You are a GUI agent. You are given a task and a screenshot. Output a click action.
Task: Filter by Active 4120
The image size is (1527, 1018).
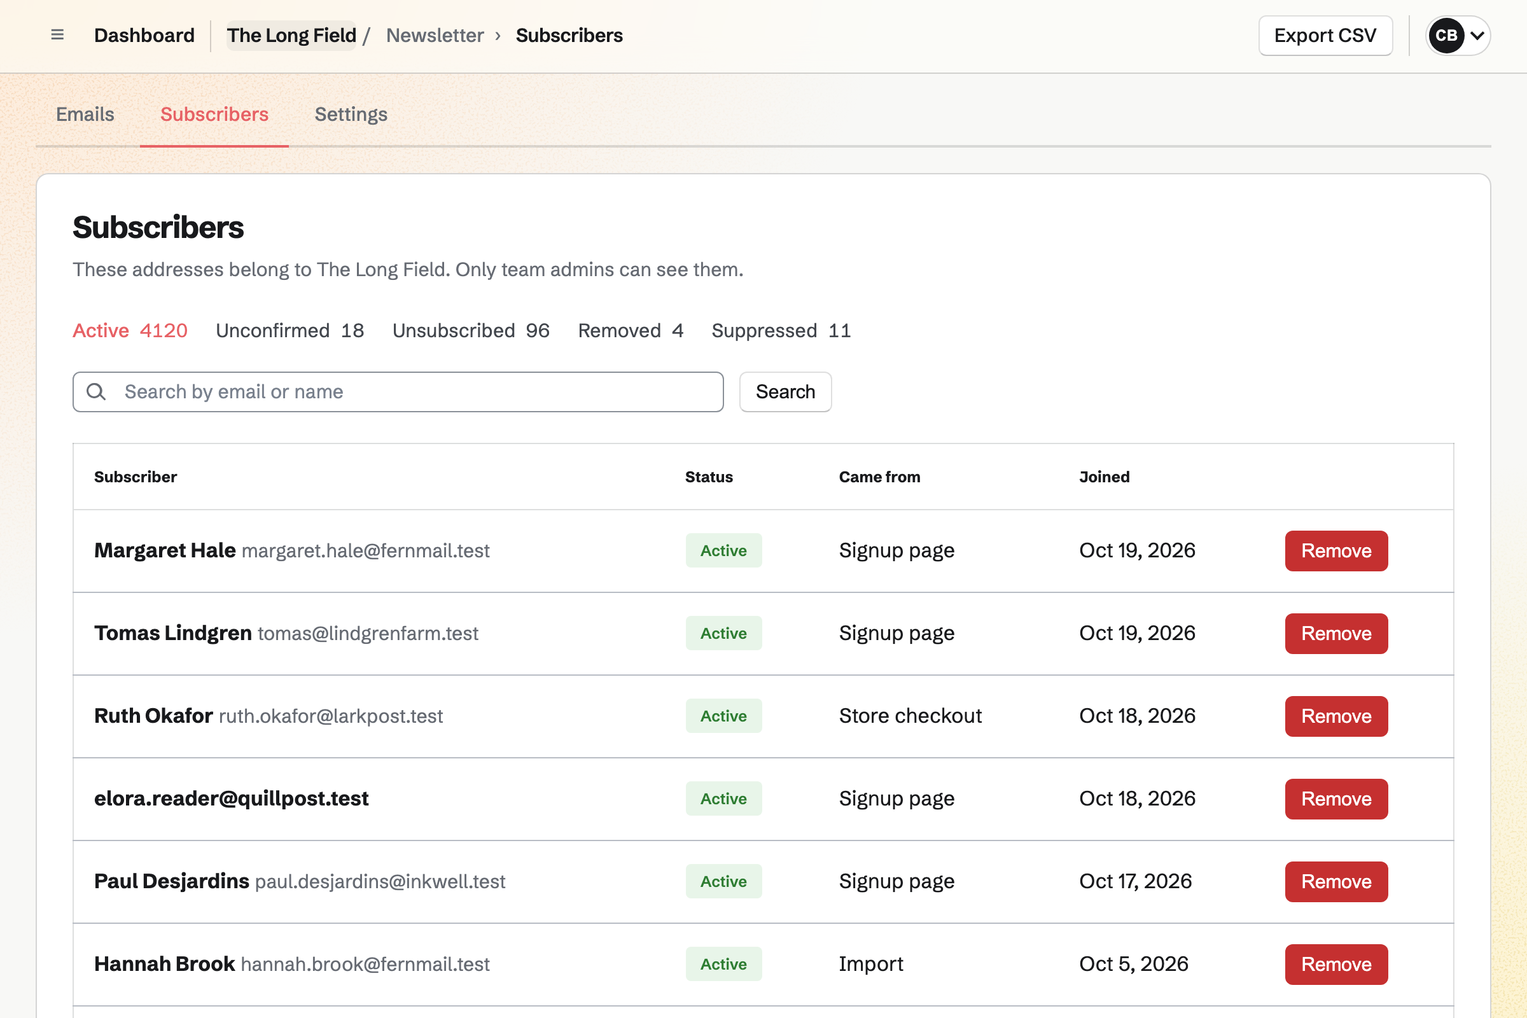(x=130, y=330)
